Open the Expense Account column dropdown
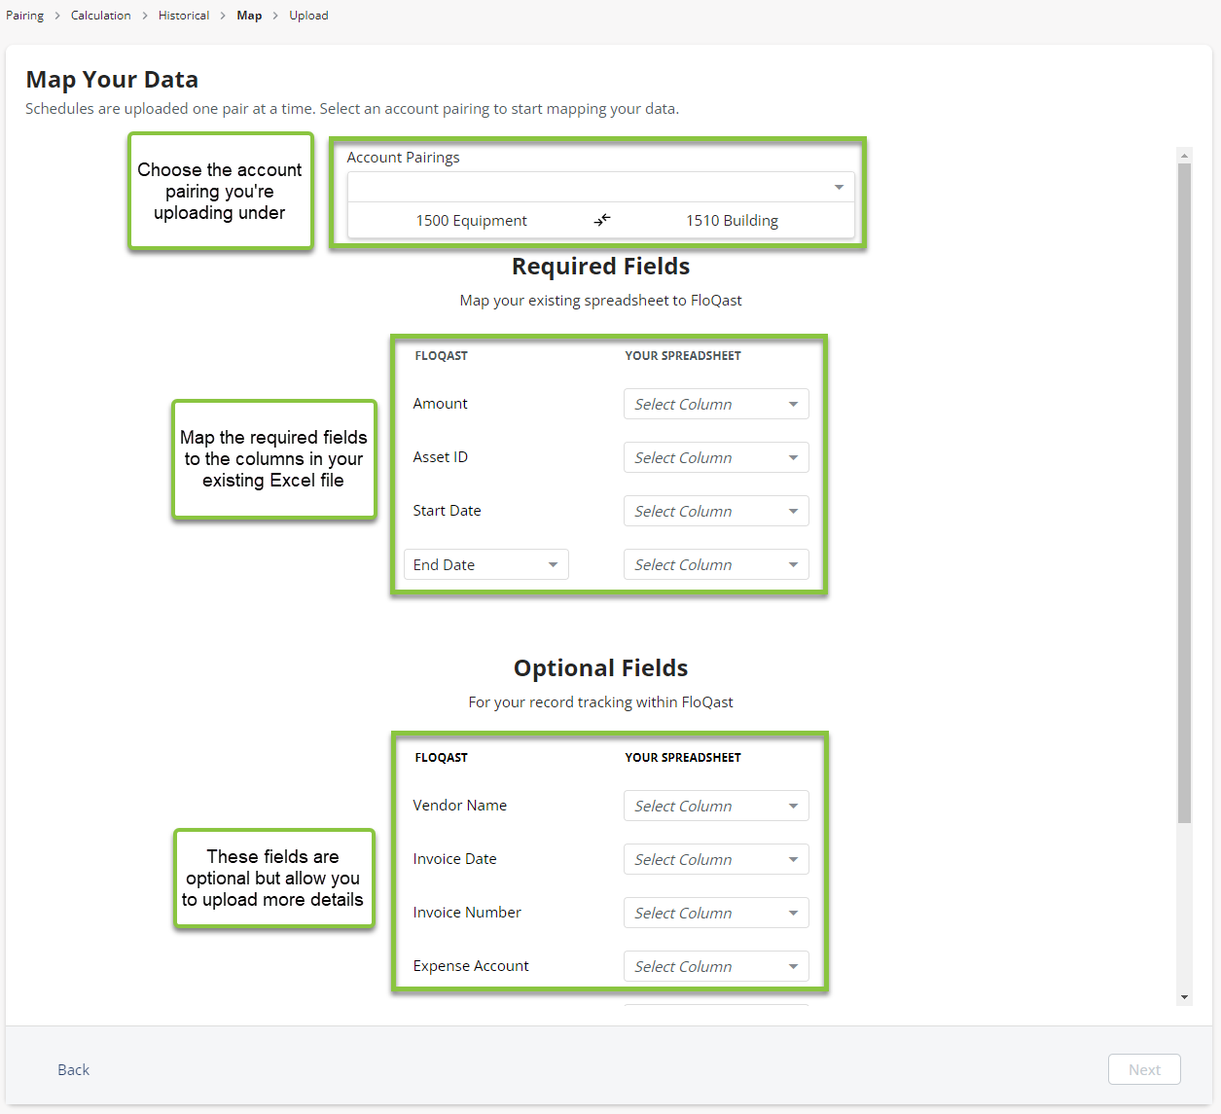 pos(715,967)
